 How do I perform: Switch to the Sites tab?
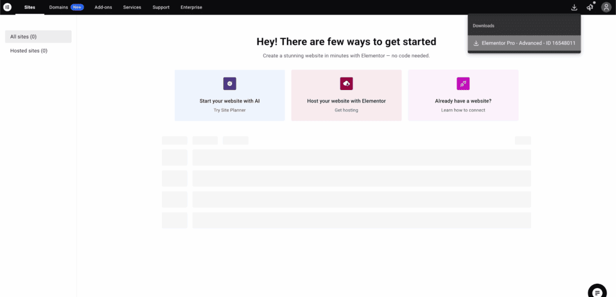click(x=30, y=7)
